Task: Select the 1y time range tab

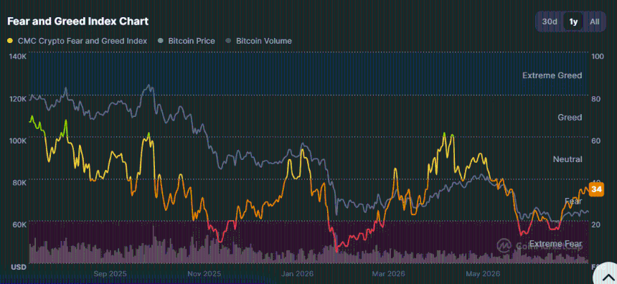Action: point(573,22)
